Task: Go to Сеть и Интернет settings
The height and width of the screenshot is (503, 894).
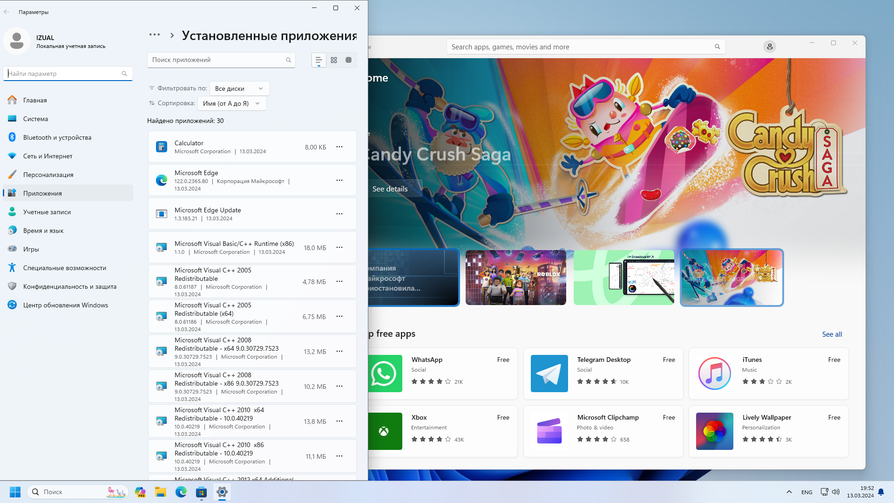Action: point(68,156)
